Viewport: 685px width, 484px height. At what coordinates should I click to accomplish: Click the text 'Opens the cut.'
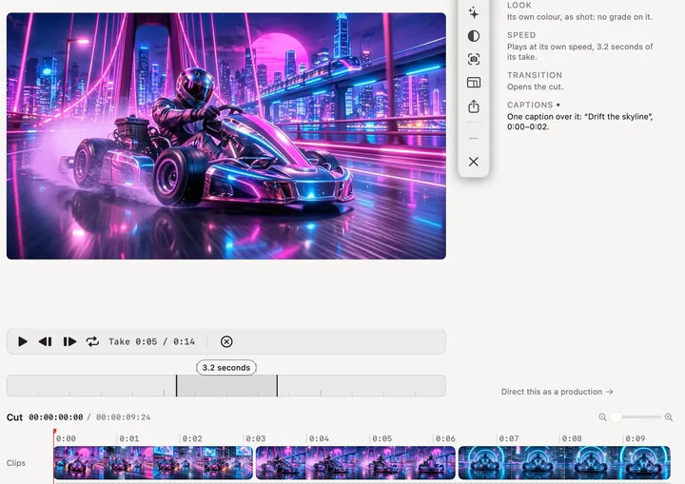[x=535, y=87]
